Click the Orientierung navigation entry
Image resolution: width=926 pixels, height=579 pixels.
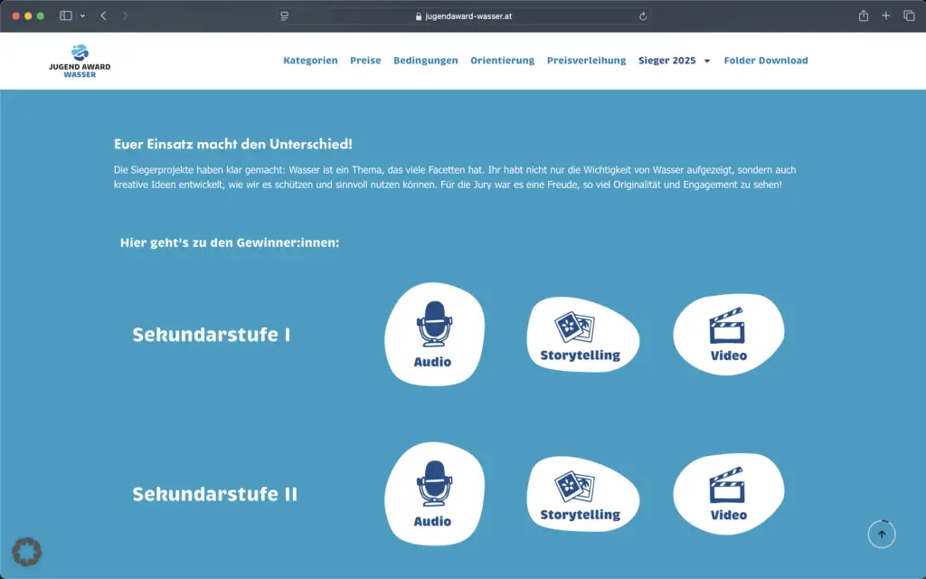coord(502,60)
